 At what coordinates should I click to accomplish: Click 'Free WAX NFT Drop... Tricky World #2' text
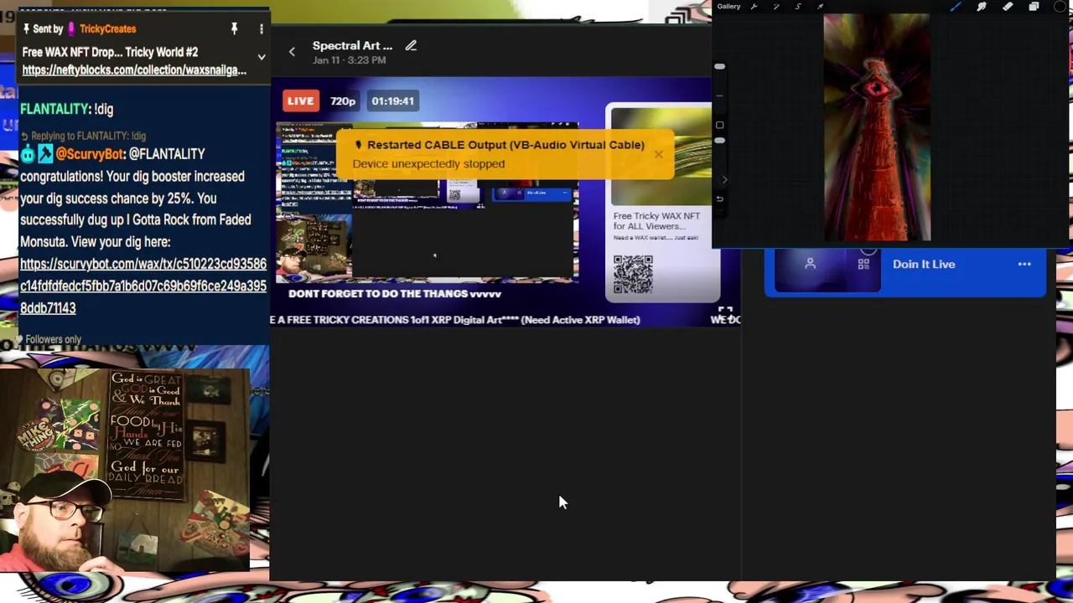[x=110, y=53]
